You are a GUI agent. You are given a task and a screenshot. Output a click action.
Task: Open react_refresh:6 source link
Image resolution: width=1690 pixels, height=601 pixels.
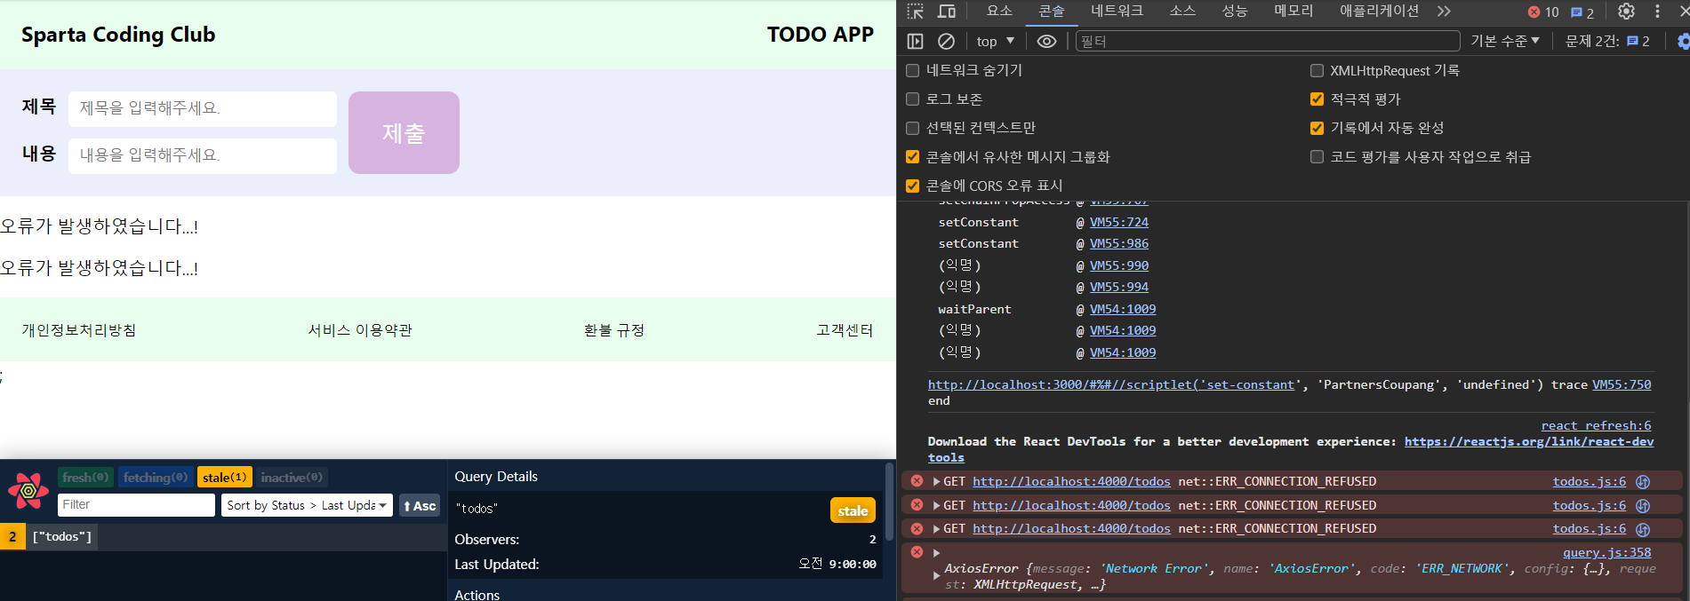point(1596,426)
